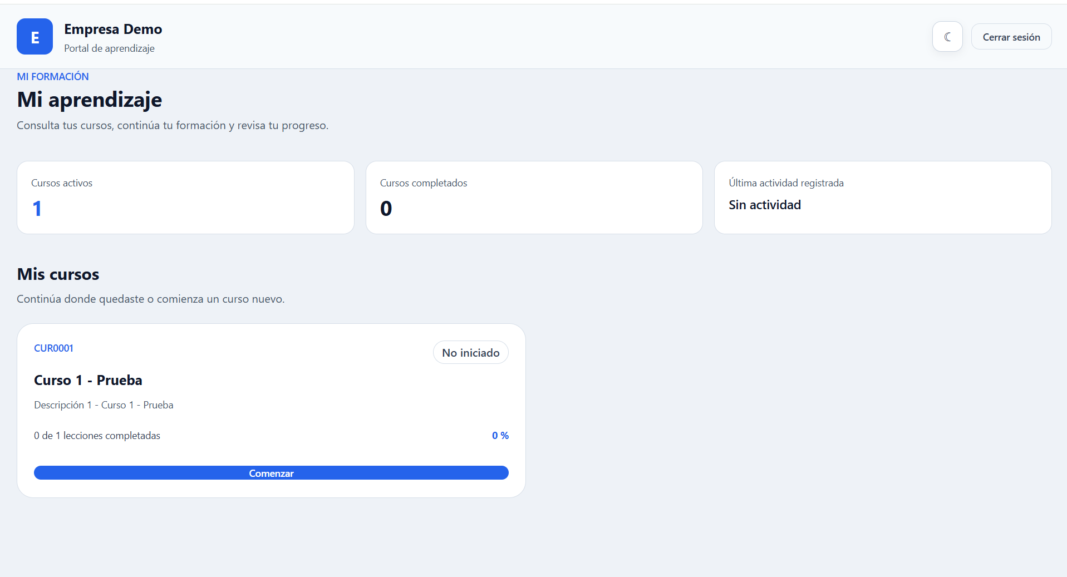Click the Continúa donde quedaste subtitle text
Screen dimensions: 1067x577
pyautogui.click(x=150, y=299)
